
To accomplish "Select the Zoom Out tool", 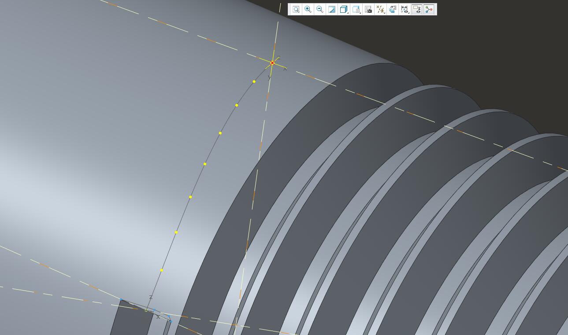I will 320,9.
